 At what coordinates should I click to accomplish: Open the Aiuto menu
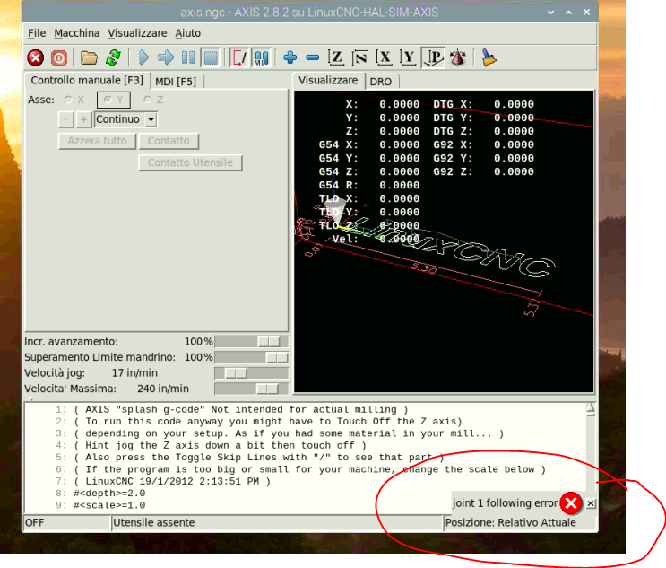[x=187, y=33]
